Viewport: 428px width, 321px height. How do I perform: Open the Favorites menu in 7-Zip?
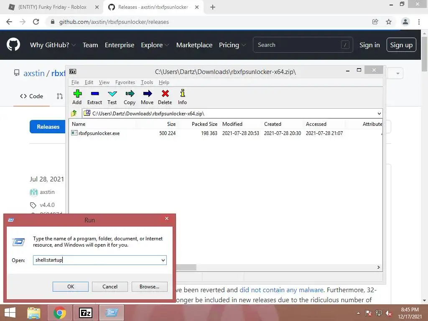point(125,82)
